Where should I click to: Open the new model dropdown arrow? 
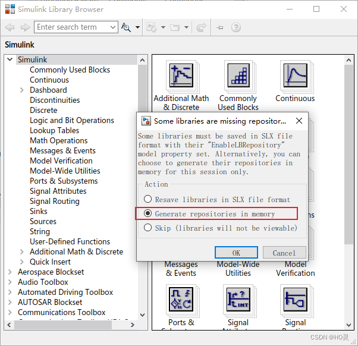point(163,27)
